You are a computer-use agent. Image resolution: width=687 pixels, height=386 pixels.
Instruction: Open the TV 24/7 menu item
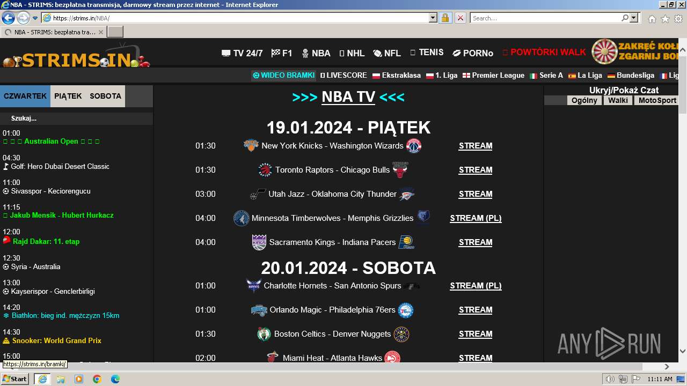pyautogui.click(x=242, y=53)
